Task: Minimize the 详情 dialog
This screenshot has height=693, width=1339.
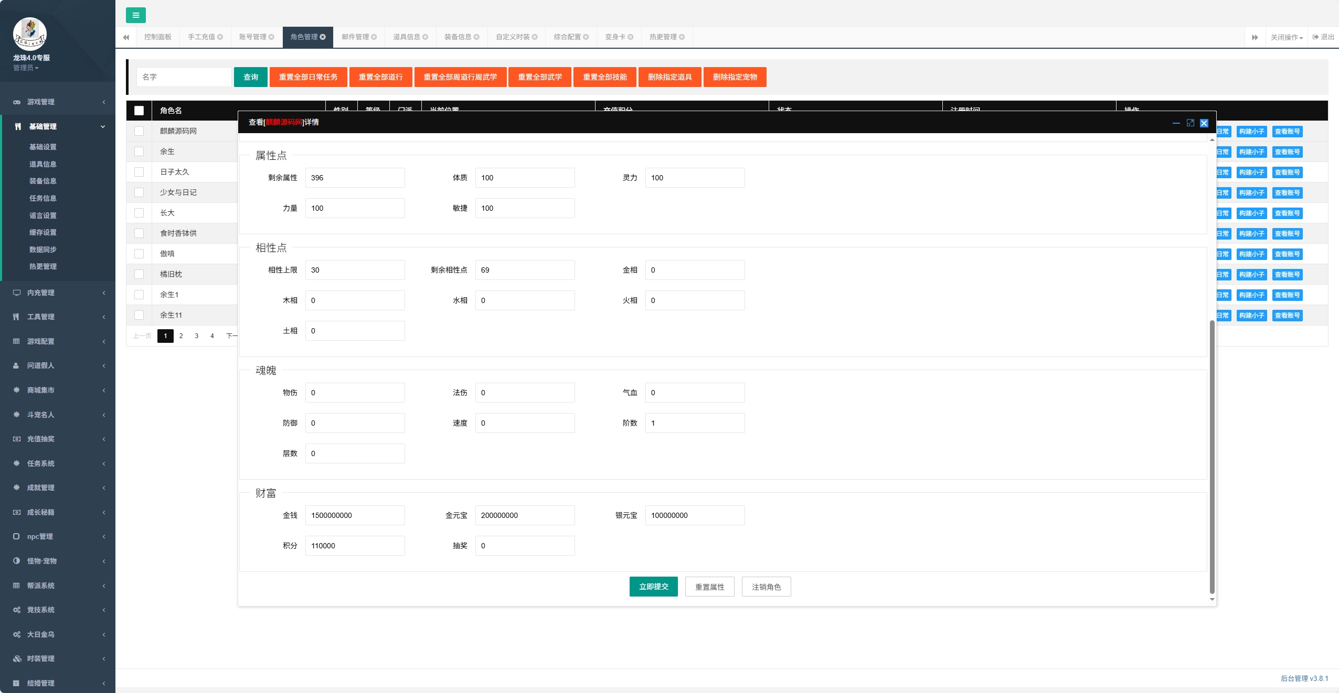Action: pos(1176,123)
